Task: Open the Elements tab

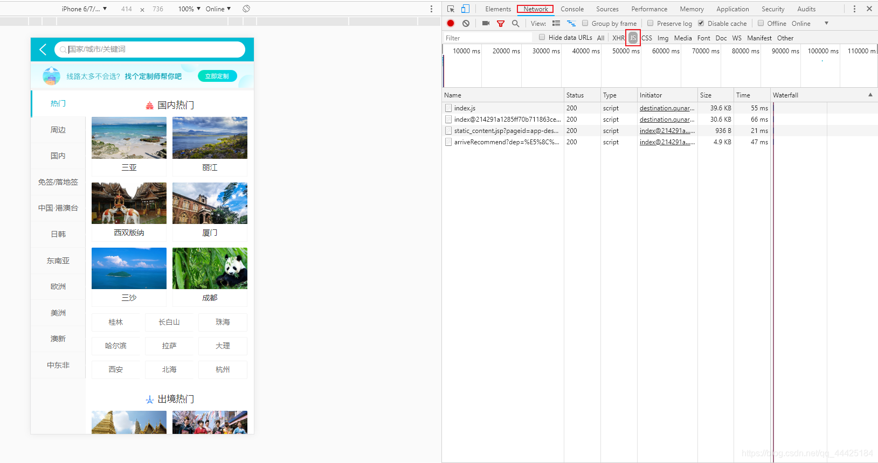Action: (498, 9)
